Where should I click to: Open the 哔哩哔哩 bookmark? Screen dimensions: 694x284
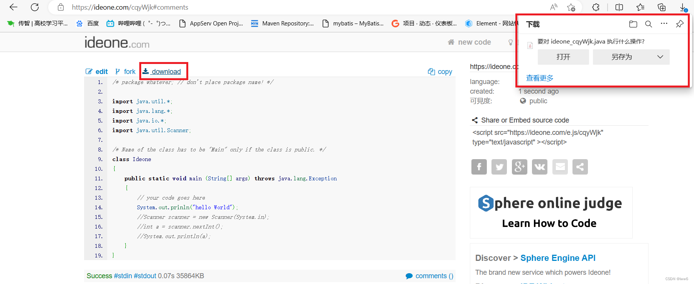click(138, 24)
